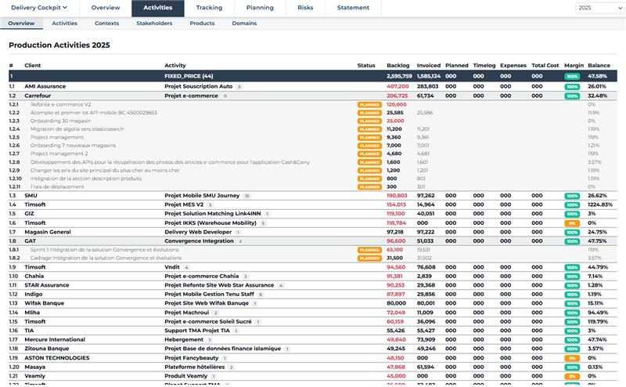Click the Margin column header

point(574,65)
